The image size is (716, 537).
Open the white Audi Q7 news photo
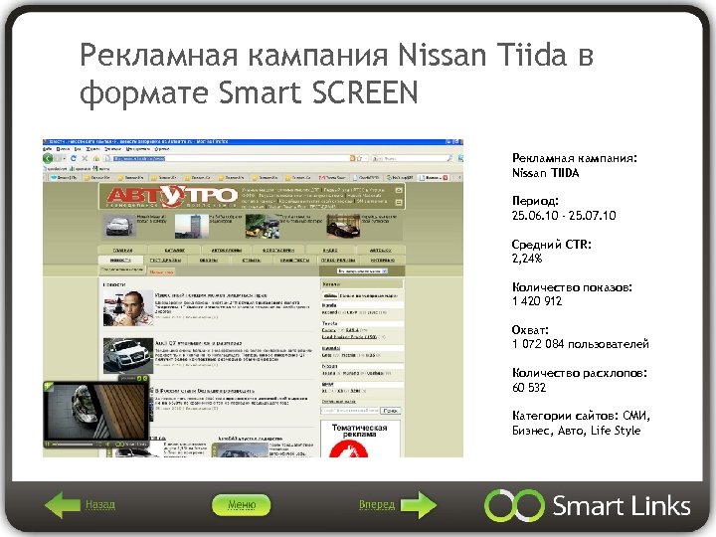click(128, 355)
